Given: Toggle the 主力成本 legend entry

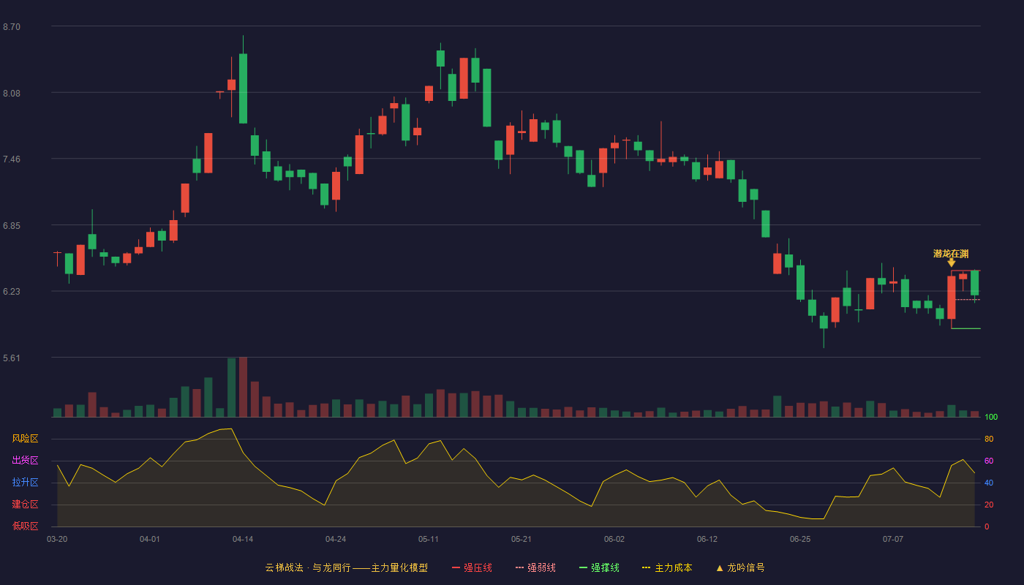Looking at the screenshot, I should coord(667,567).
